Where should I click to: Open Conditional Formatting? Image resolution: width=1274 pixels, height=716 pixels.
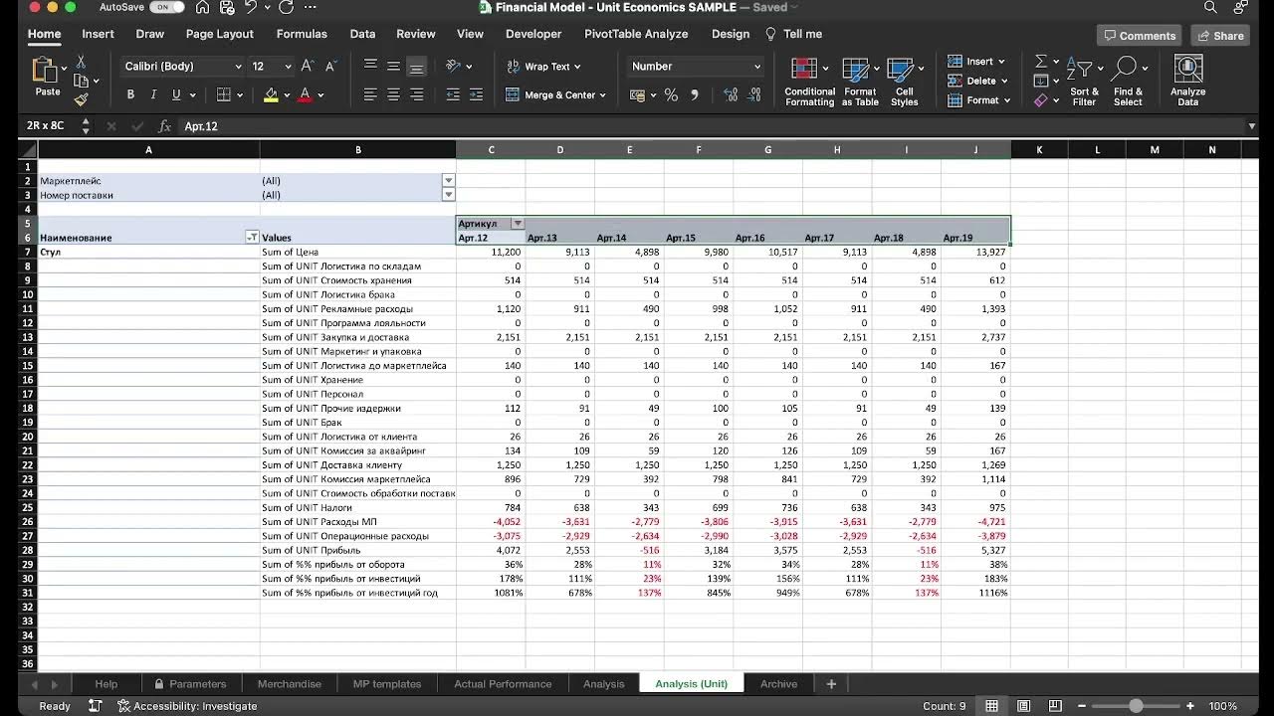coord(810,82)
